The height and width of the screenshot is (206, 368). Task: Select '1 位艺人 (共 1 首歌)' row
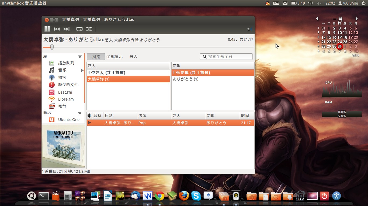click(128, 73)
